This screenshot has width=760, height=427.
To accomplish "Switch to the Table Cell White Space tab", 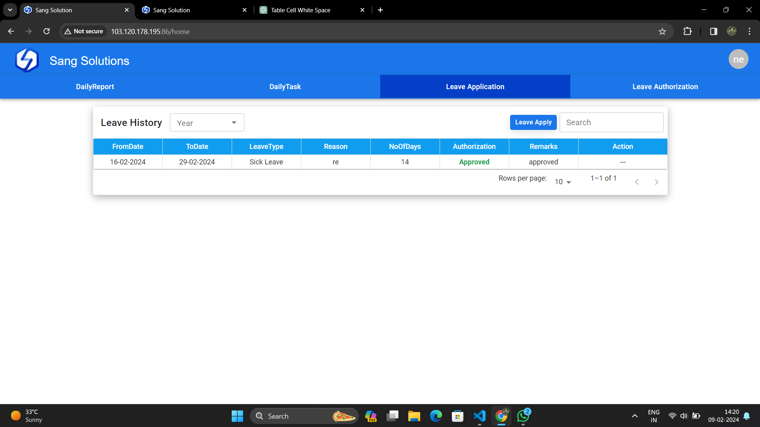I will 301,10.
